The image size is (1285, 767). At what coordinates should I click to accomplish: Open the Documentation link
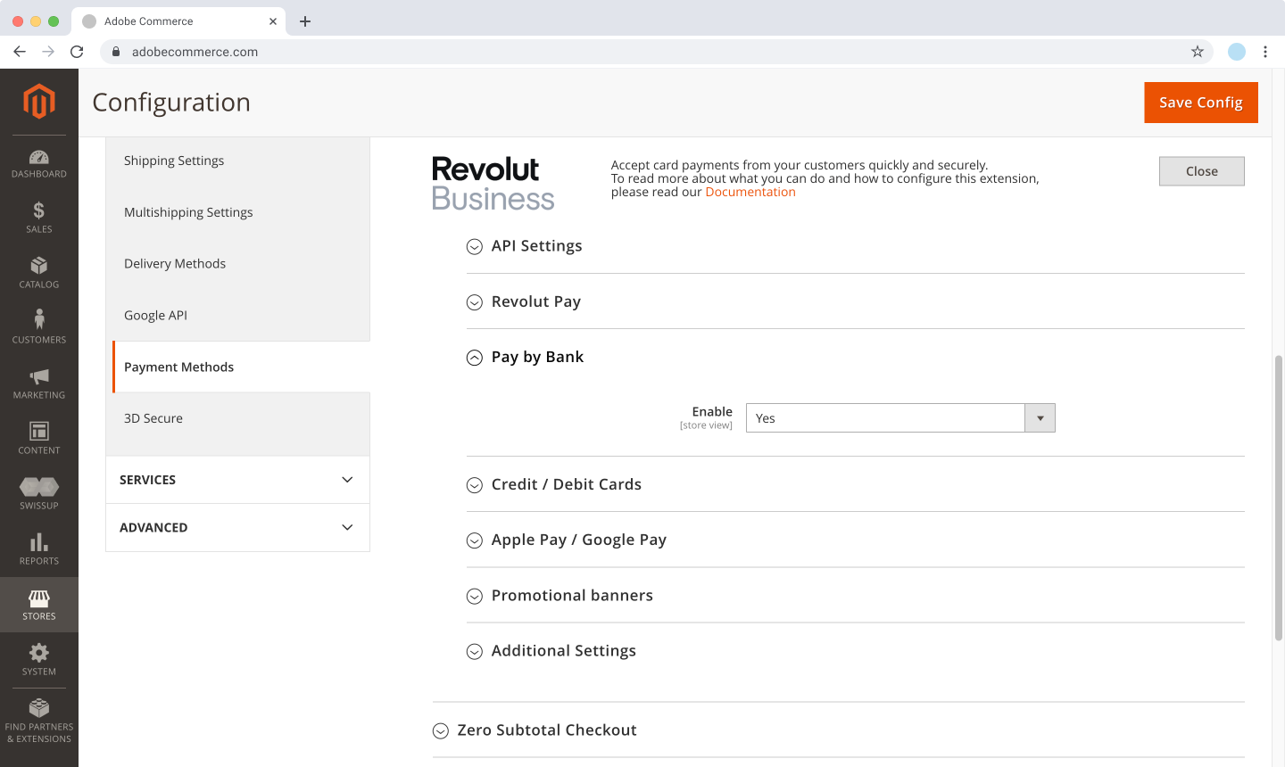coord(750,193)
